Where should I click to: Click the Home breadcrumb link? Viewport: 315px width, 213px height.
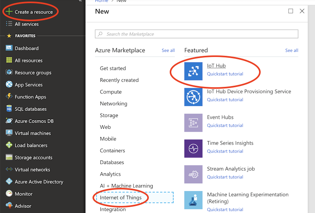(102, 1)
